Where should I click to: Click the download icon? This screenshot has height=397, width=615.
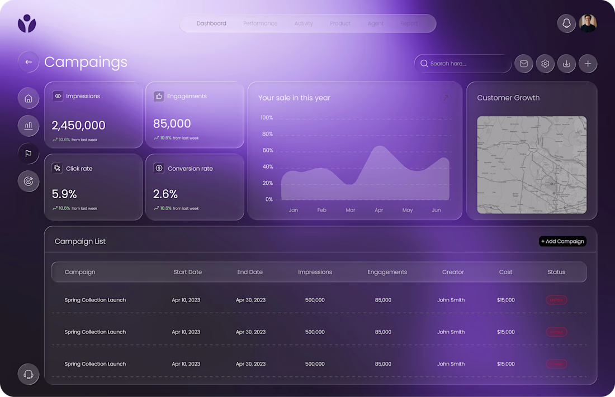(x=566, y=64)
